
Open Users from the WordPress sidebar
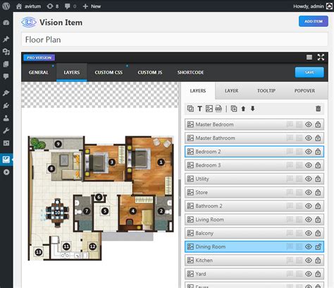[6, 118]
